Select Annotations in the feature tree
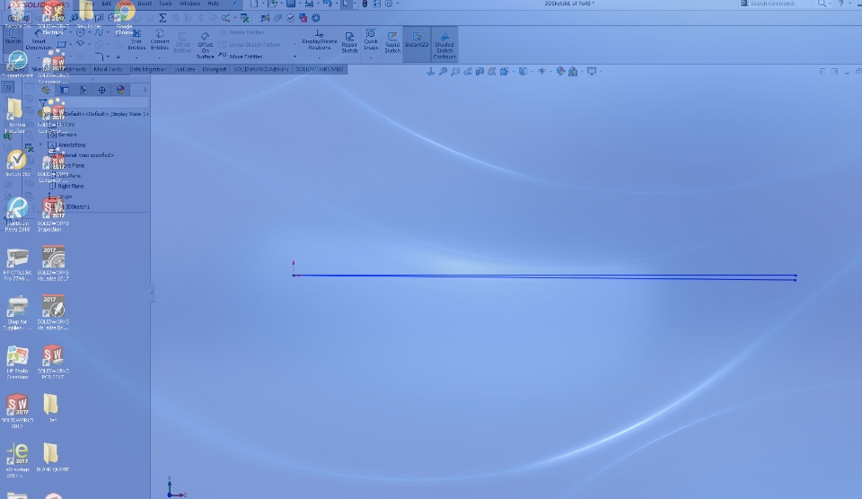862x499 pixels. click(72, 145)
